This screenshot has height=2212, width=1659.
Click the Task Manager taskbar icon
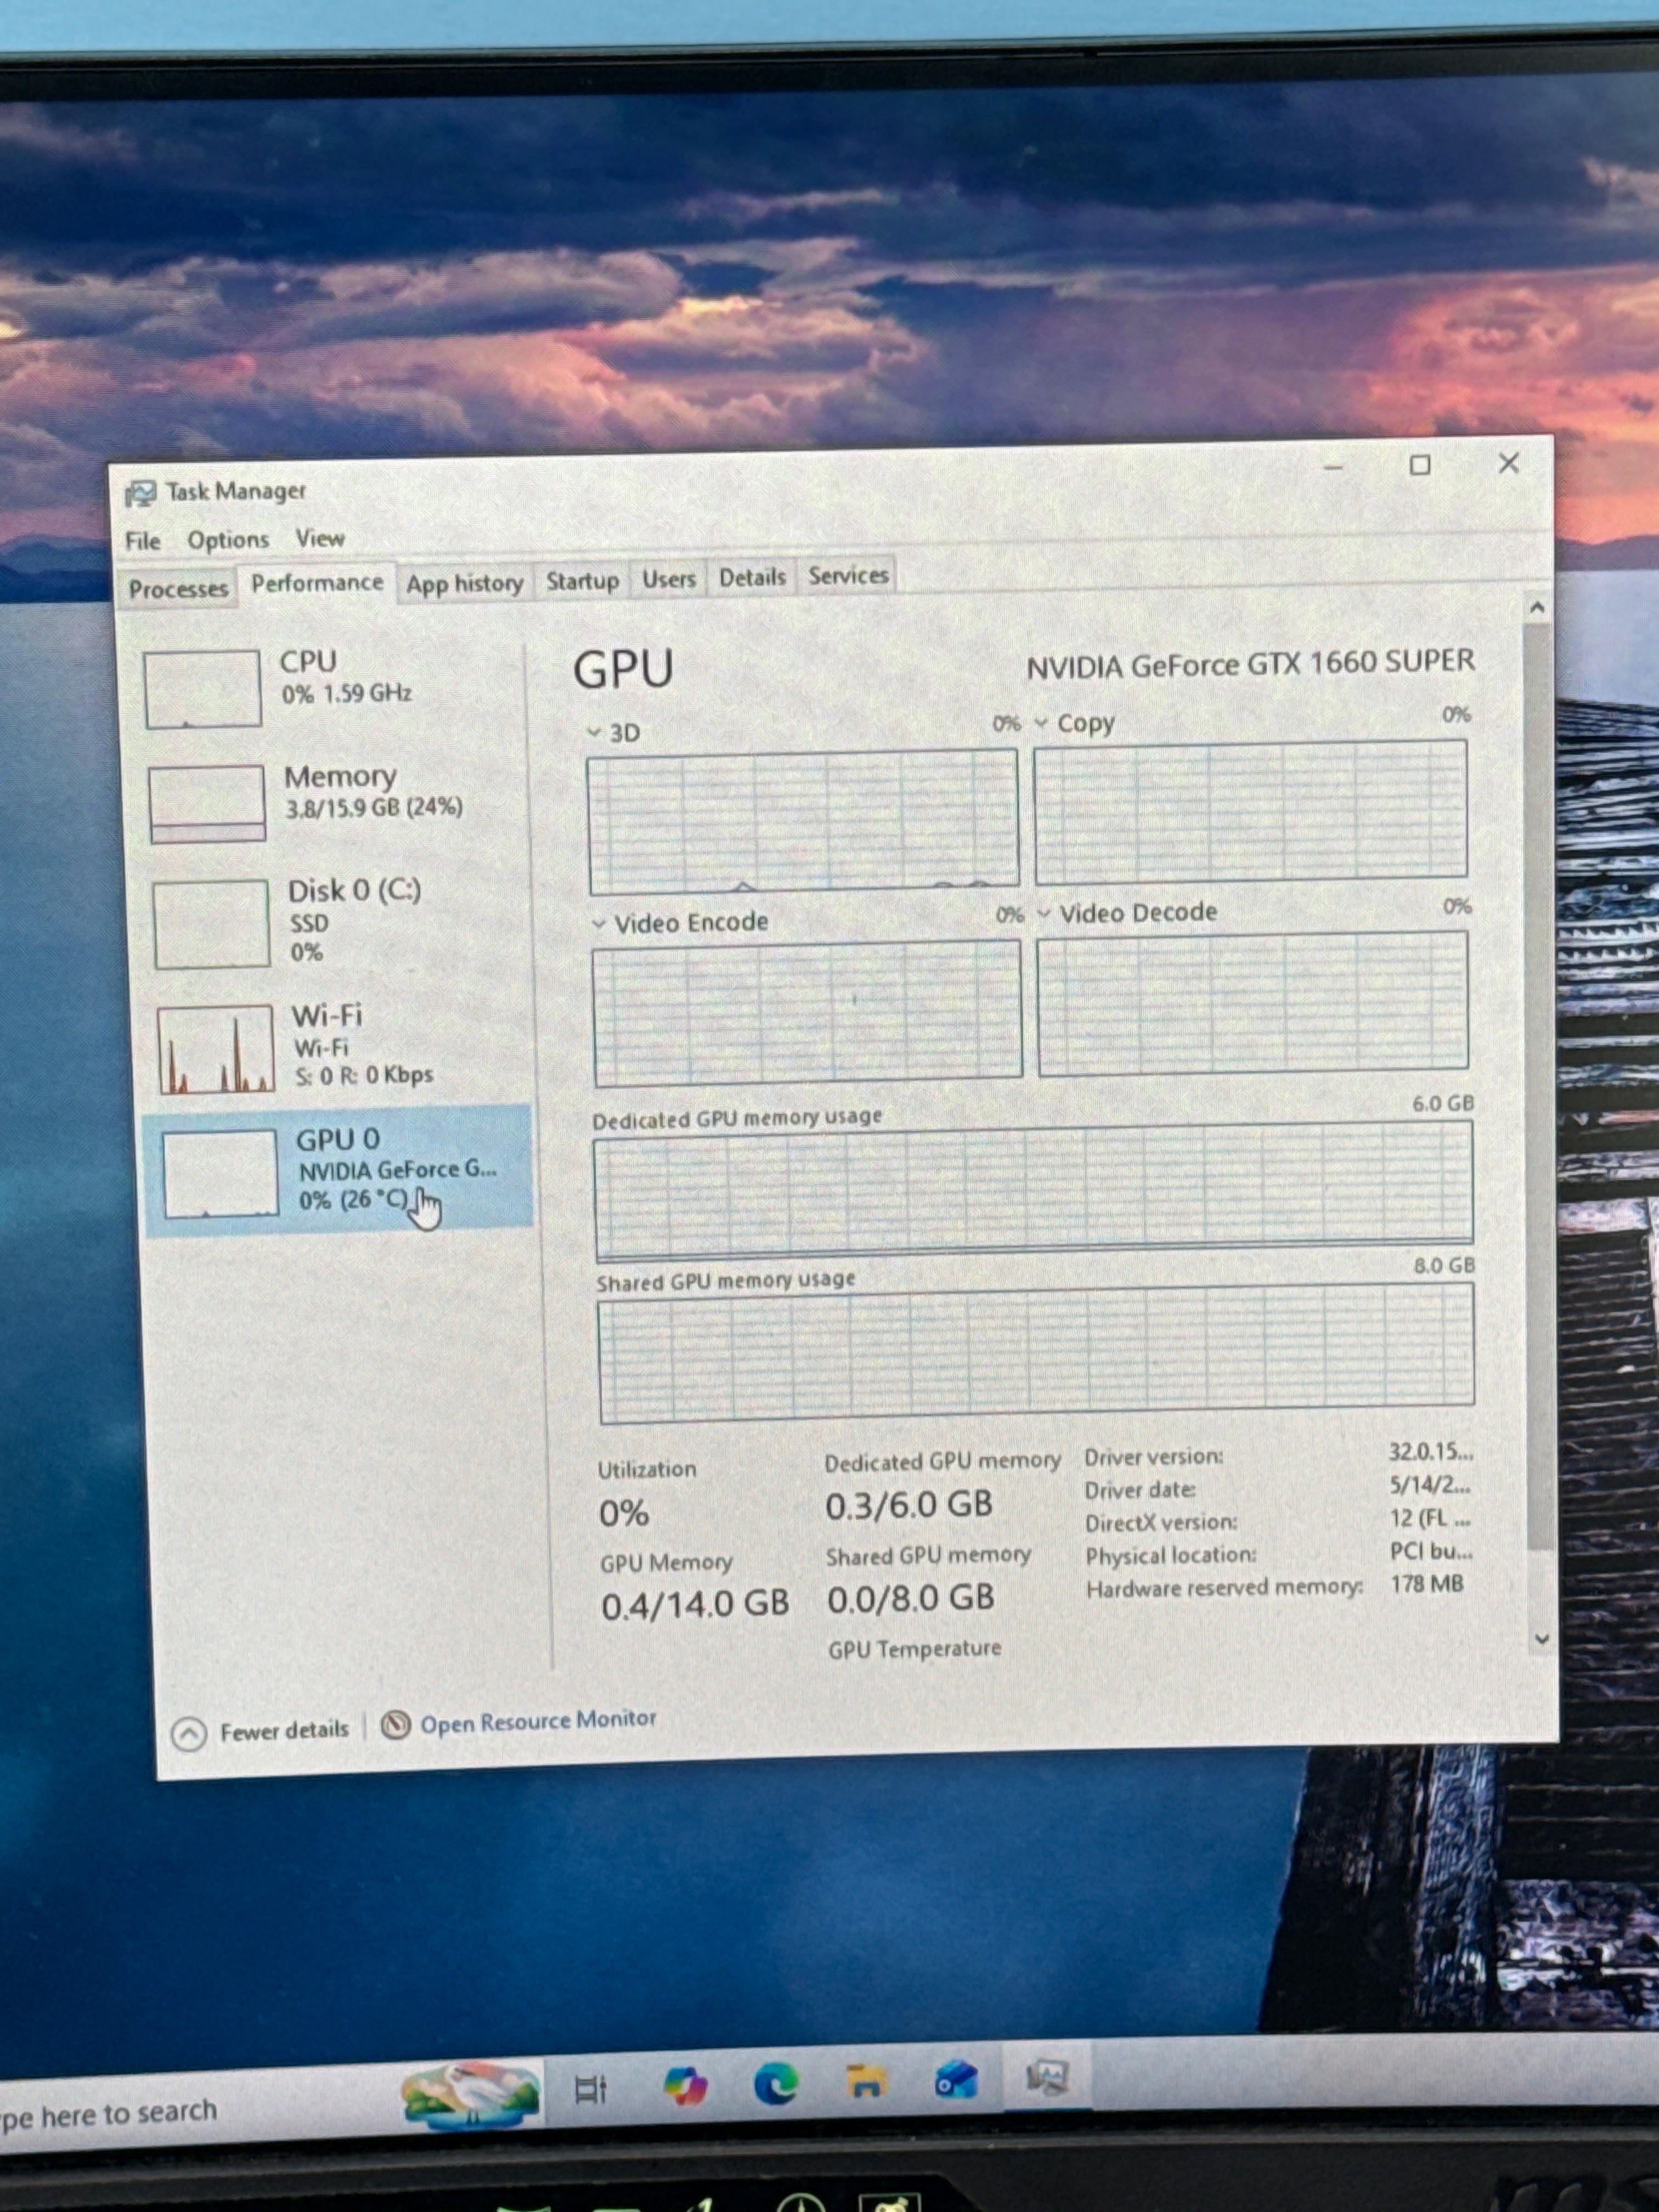click(x=1047, y=2078)
